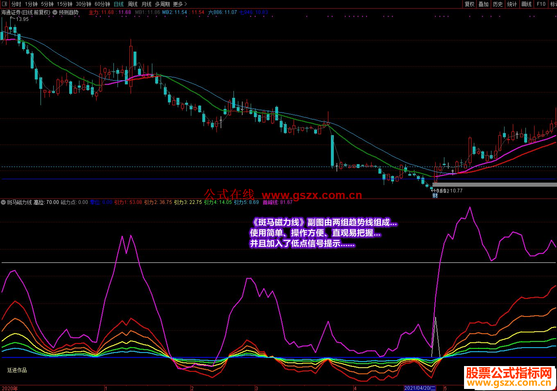Expand main chart indicator dropdown next to 预测趋势
The image size is (557, 391).
click(x=55, y=12)
